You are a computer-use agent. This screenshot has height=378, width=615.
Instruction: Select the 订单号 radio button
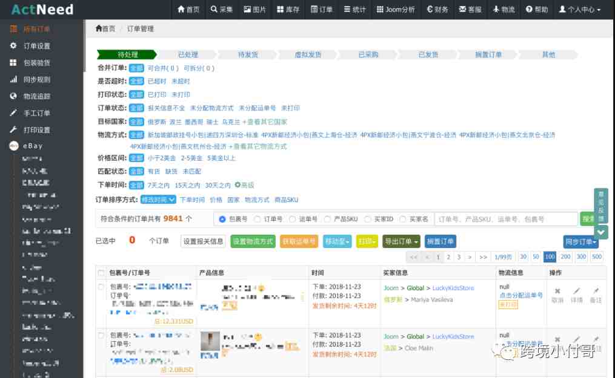click(258, 219)
